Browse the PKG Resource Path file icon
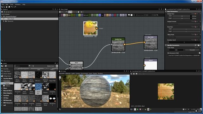Image resolution: width=203 pixels, height=114 pixels. click(x=200, y=53)
